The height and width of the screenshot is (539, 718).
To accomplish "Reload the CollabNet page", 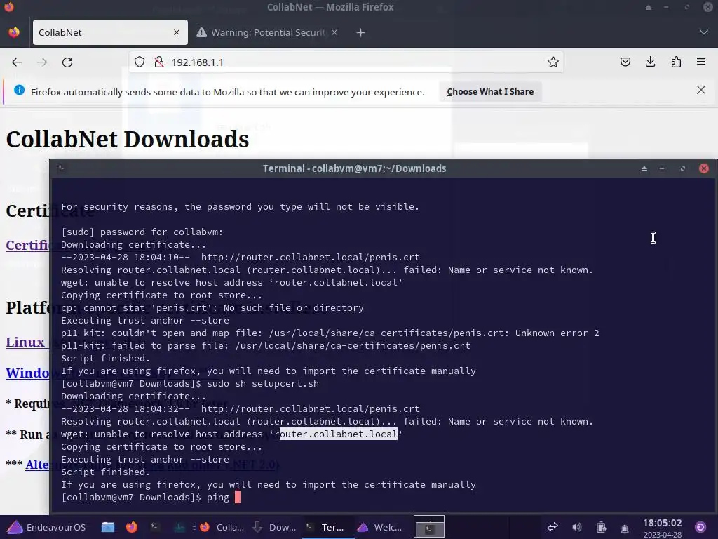I will pos(67,62).
